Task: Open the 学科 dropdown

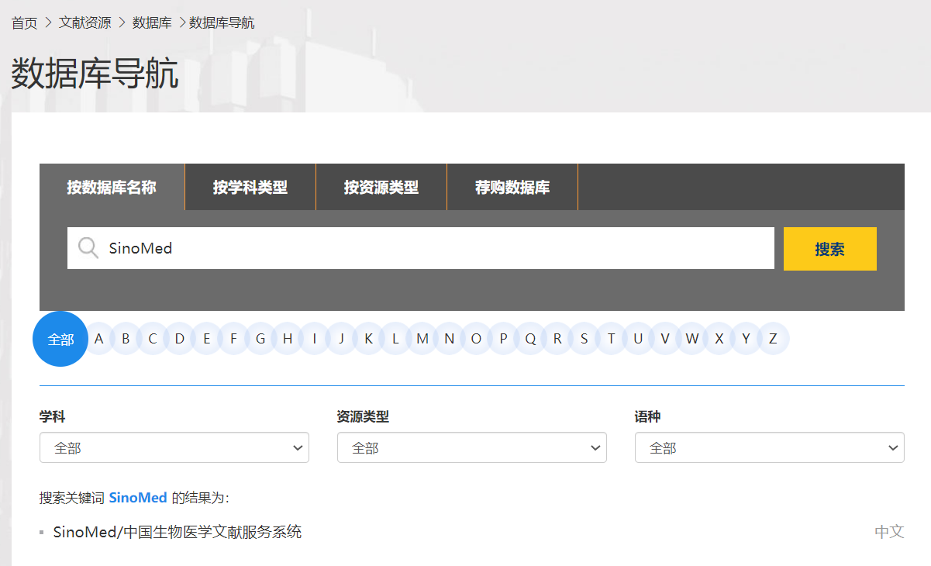Action: pyautogui.click(x=174, y=448)
